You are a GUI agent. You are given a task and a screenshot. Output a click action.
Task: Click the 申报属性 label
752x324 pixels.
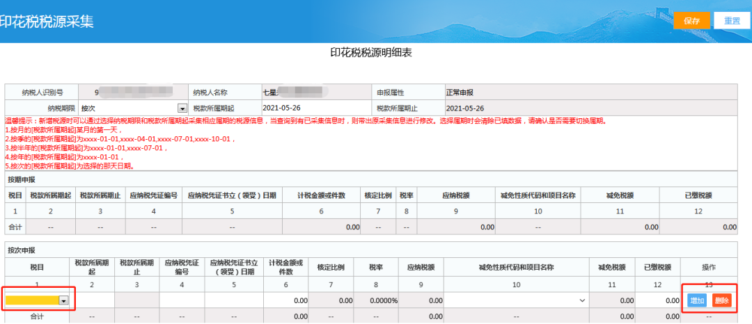click(x=391, y=92)
